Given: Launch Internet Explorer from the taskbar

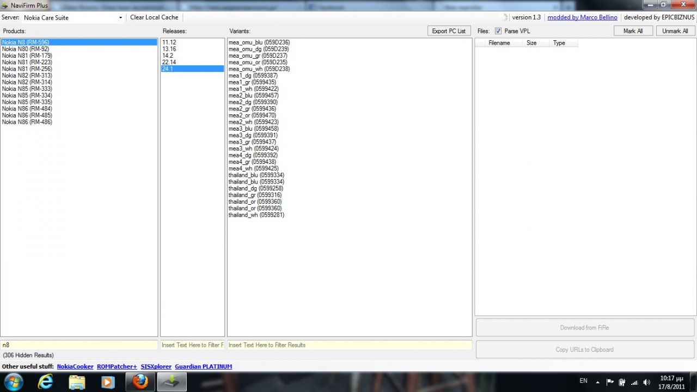Looking at the screenshot, I should point(46,382).
